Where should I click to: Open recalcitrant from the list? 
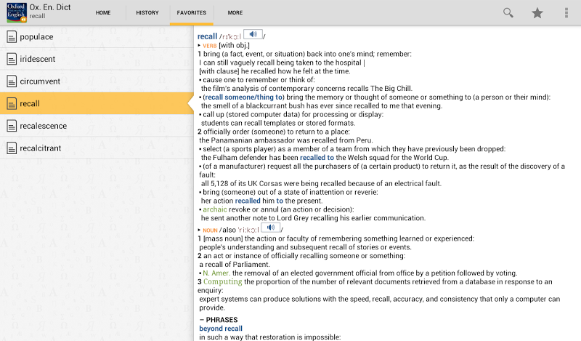pyautogui.click(x=97, y=148)
